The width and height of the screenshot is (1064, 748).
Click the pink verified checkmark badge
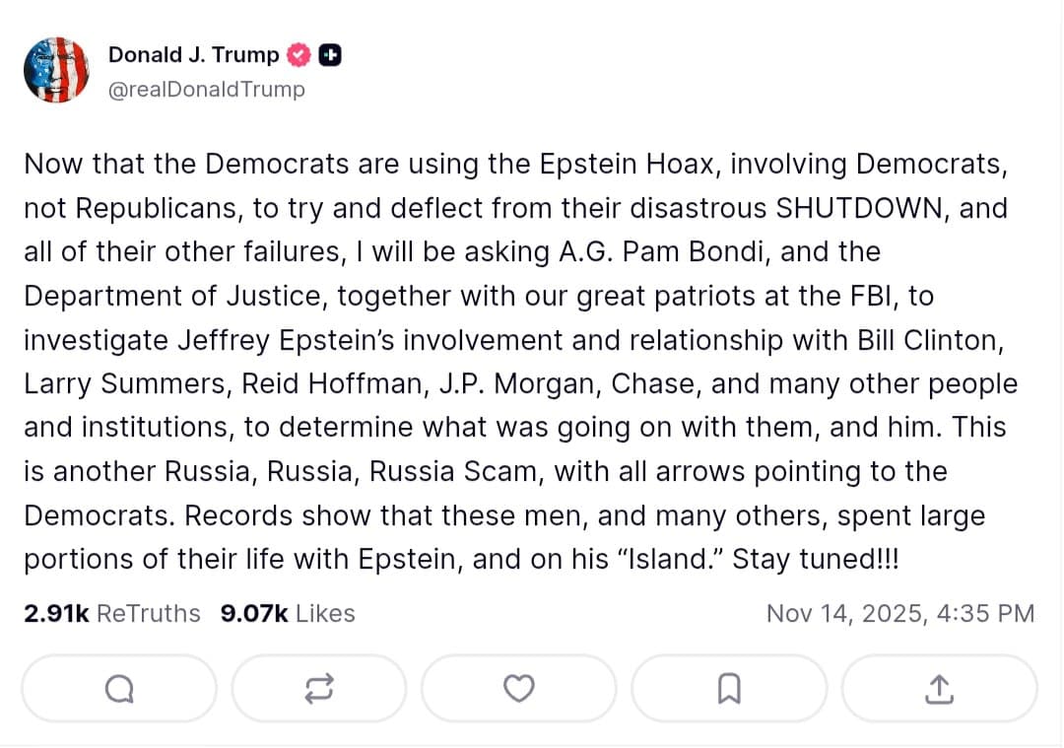[299, 55]
